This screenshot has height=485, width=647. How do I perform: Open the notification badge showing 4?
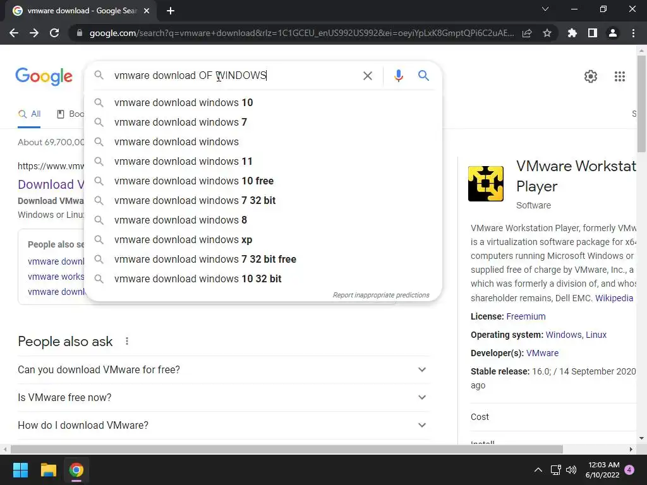point(629,470)
